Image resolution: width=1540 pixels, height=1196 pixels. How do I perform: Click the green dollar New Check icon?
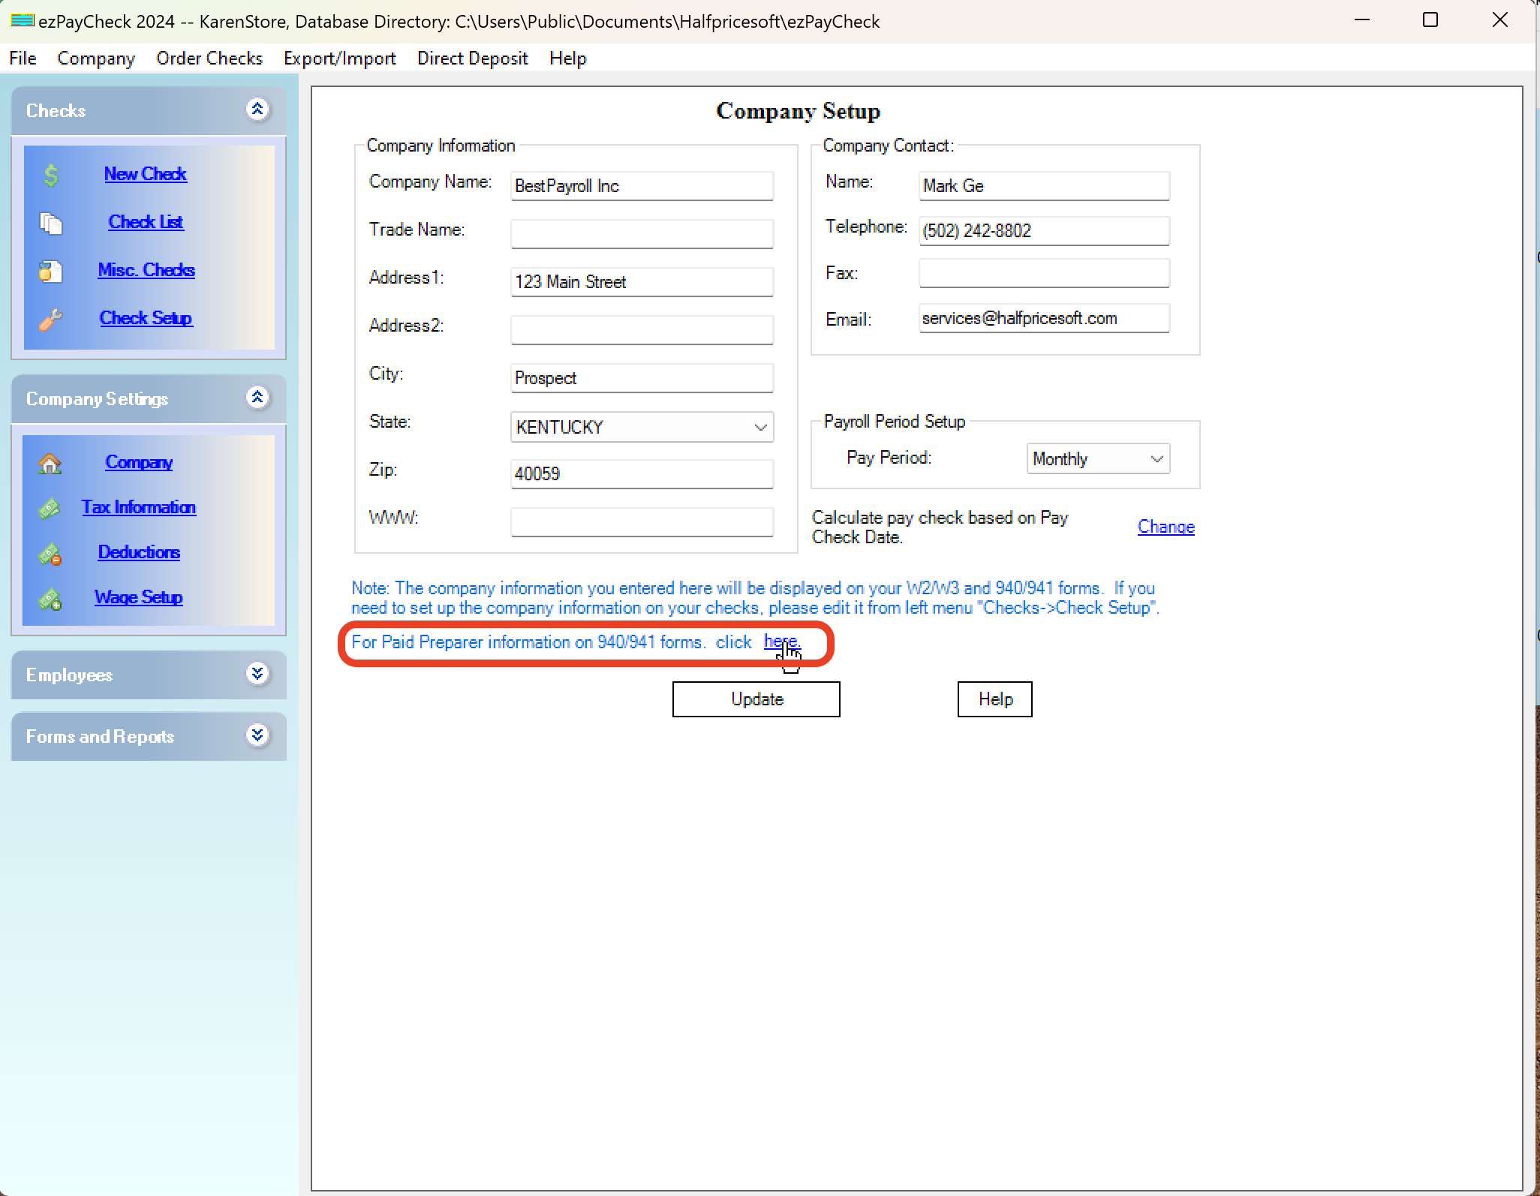point(50,176)
